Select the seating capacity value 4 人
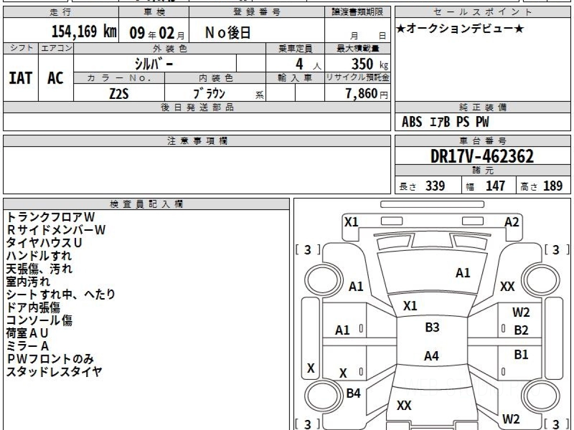 308,64
